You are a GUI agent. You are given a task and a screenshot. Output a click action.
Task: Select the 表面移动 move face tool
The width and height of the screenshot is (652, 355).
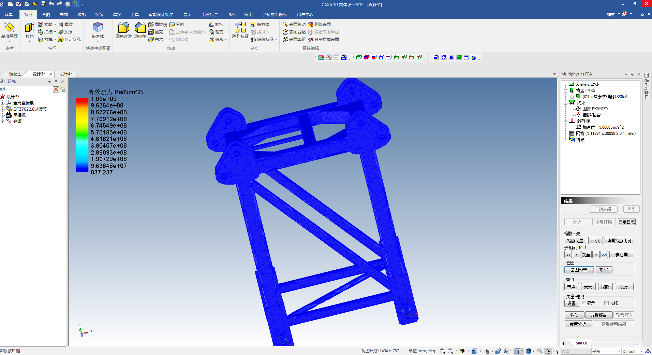(294, 25)
